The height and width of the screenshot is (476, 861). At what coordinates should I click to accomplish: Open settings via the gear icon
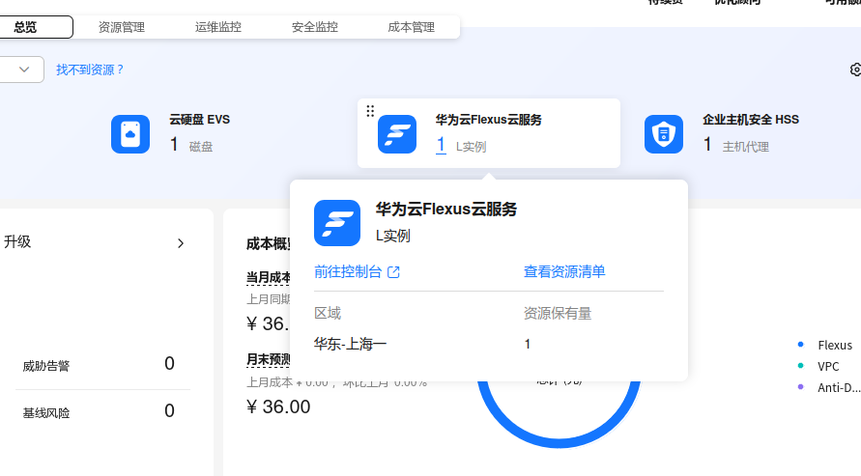point(855,70)
